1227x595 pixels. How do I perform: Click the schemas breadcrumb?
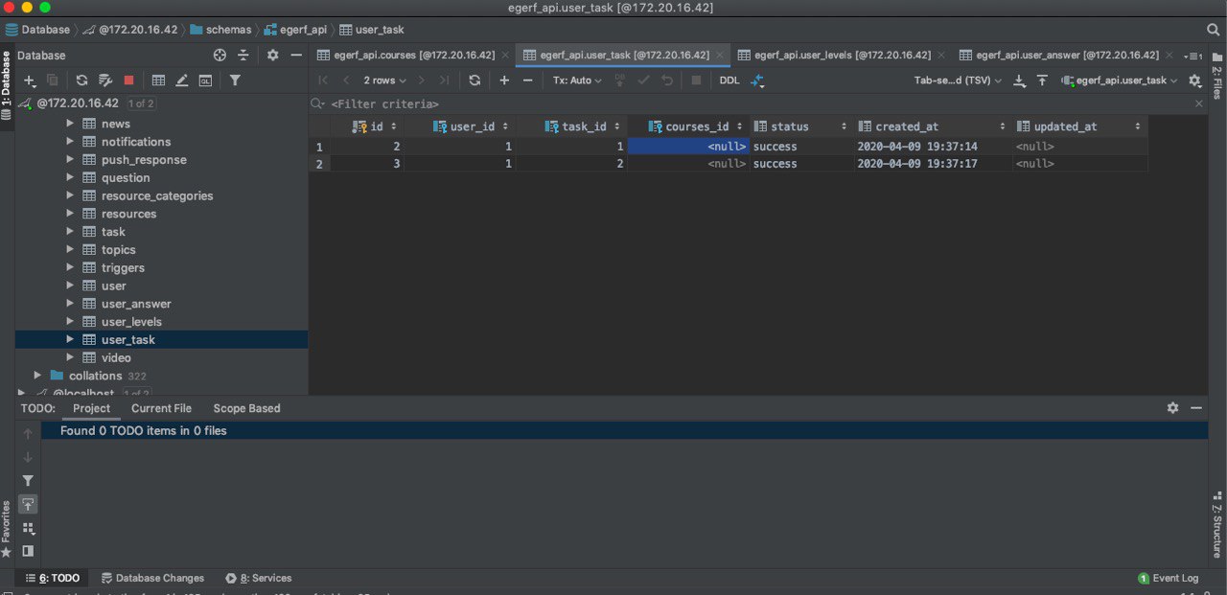[x=220, y=30]
